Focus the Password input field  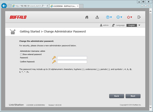point(72,58)
